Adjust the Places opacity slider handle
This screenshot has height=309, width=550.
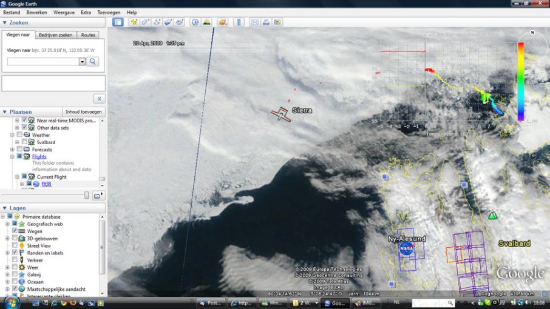click(x=87, y=195)
